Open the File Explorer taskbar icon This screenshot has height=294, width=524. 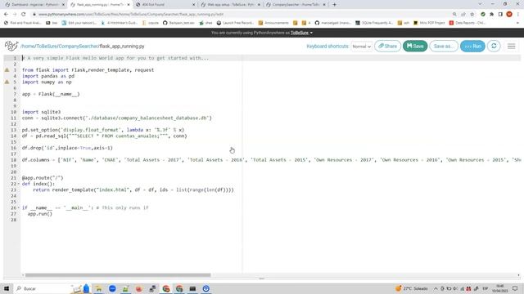tap(99, 288)
